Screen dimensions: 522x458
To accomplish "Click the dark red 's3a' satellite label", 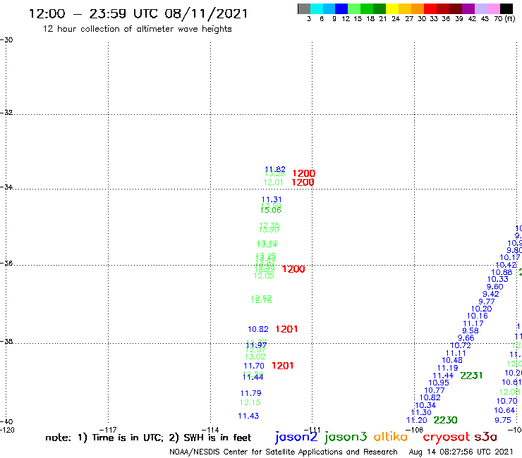I will (485, 437).
